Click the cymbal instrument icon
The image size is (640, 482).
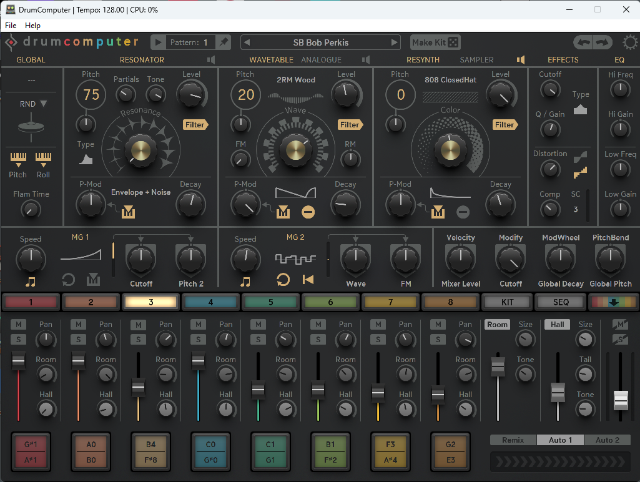[x=31, y=127]
